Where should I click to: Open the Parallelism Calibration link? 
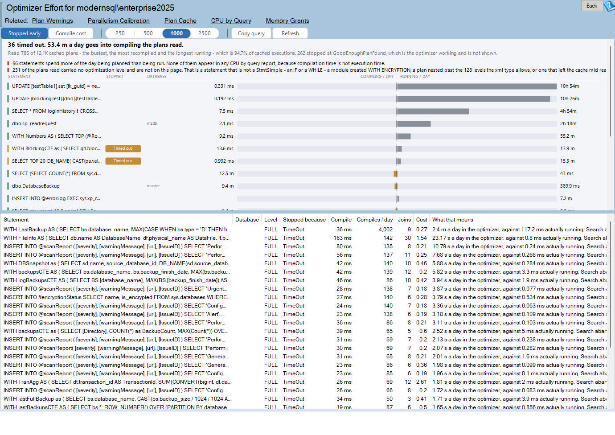119,21
